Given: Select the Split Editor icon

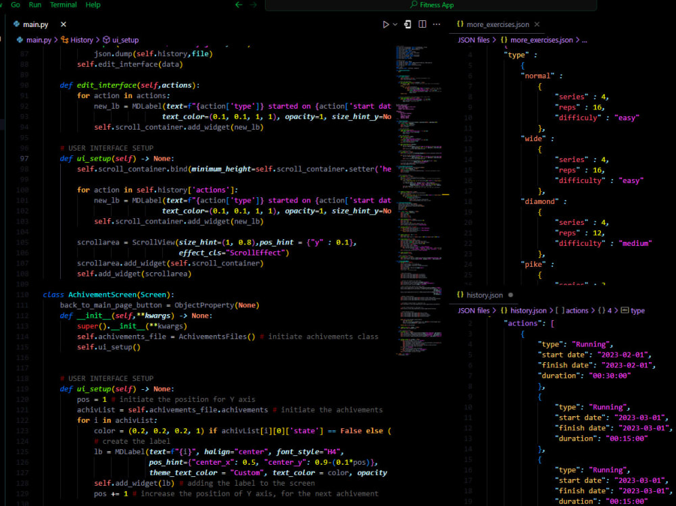Looking at the screenshot, I should click(x=421, y=24).
